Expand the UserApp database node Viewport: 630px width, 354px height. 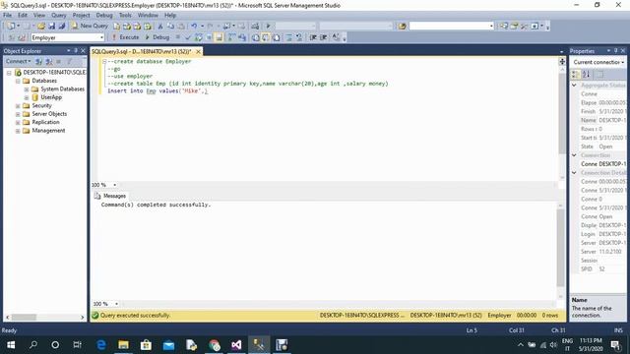coord(27,97)
